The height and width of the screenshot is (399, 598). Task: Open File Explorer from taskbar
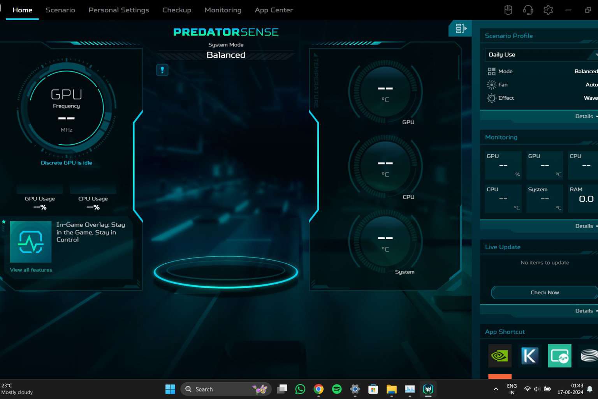click(x=391, y=389)
